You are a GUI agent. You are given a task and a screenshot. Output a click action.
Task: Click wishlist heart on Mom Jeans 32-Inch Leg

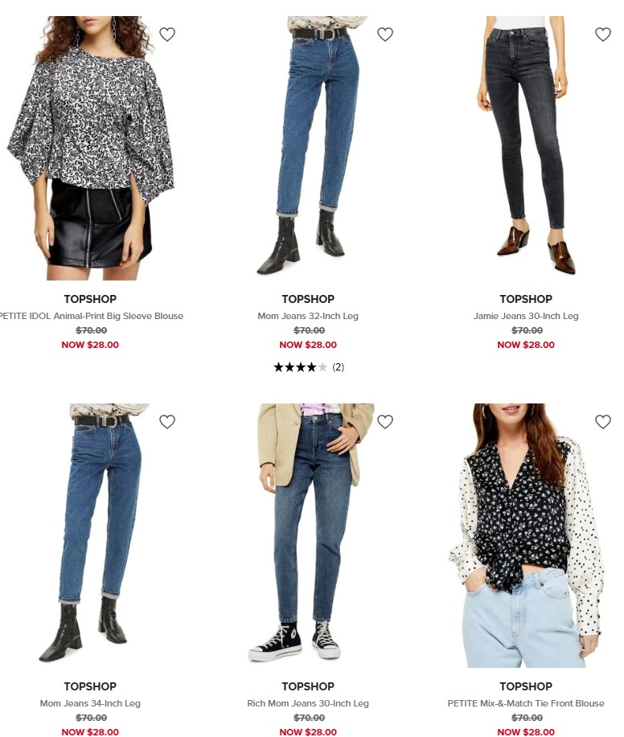click(x=385, y=35)
